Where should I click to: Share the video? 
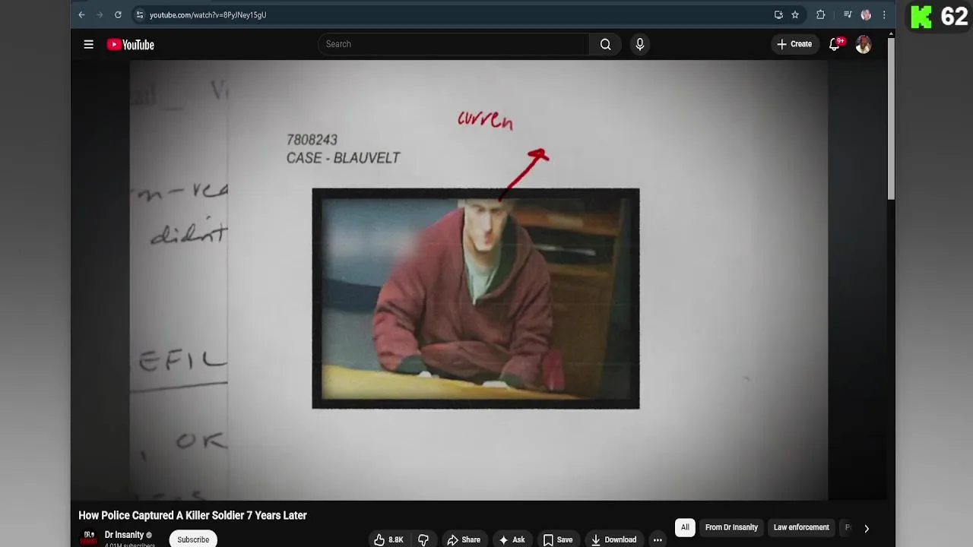coord(464,539)
